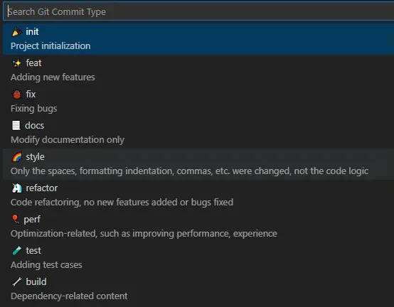Click the unicorn icon beside refactor
This screenshot has height=307, width=394.
[x=17, y=188]
